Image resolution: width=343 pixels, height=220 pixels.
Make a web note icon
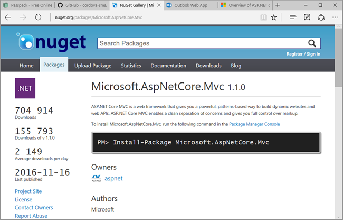tap(307, 17)
